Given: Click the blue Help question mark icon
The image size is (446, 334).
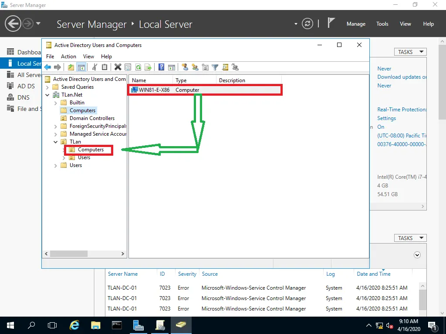Looking at the screenshot, I should click(x=161, y=67).
